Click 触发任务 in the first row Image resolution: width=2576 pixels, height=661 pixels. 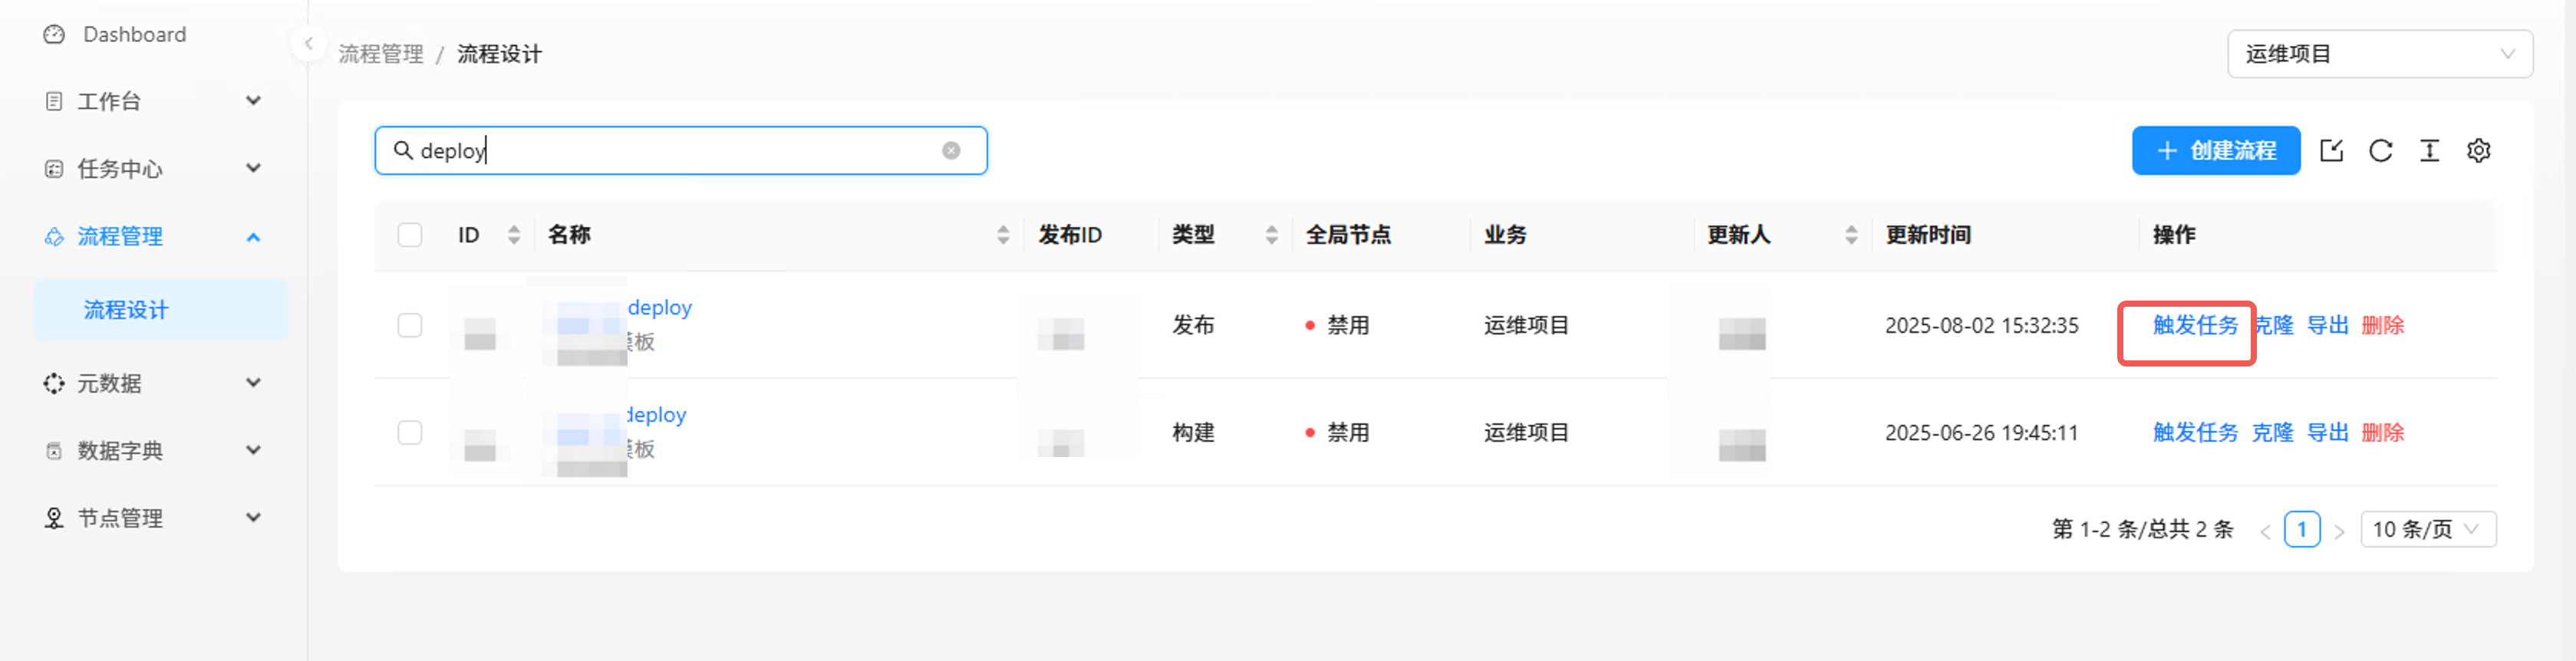2194,325
